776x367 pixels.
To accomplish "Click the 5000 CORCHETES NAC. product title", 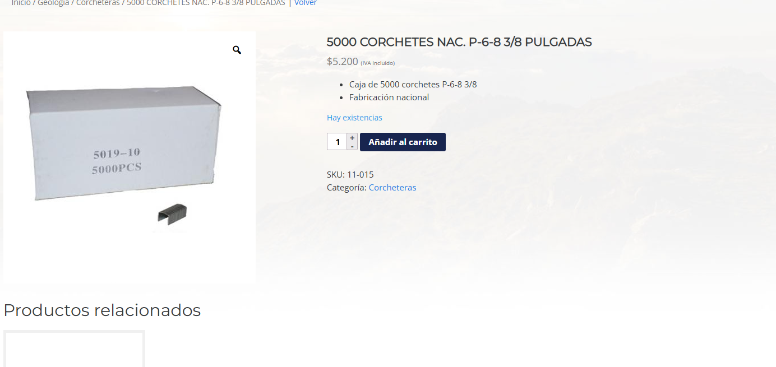I will [459, 42].
